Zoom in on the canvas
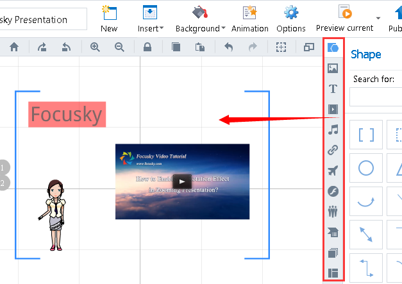 [95, 47]
